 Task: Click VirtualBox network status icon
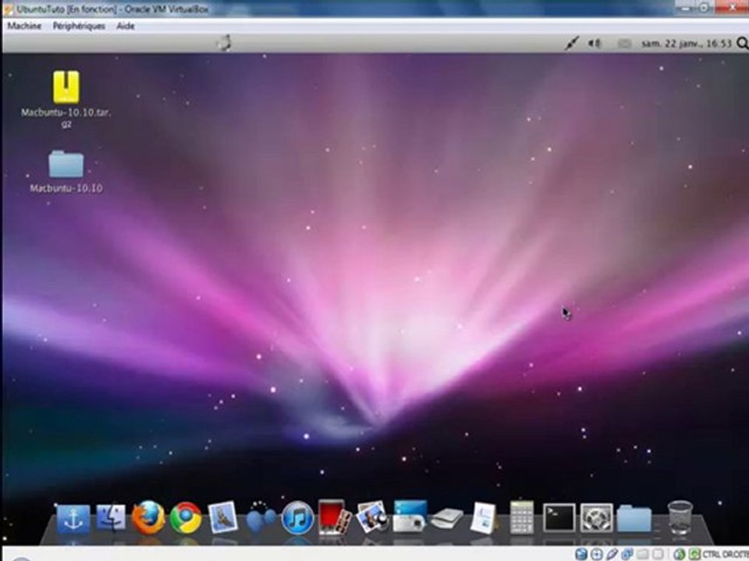pyautogui.click(x=627, y=554)
